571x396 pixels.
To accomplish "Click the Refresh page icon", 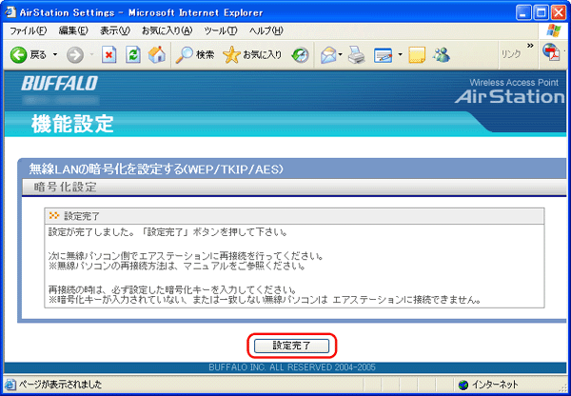I will pos(130,55).
